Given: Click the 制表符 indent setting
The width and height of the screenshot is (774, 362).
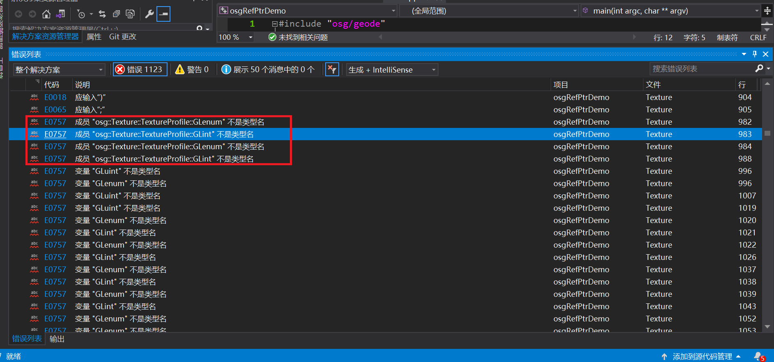Looking at the screenshot, I should 727,38.
